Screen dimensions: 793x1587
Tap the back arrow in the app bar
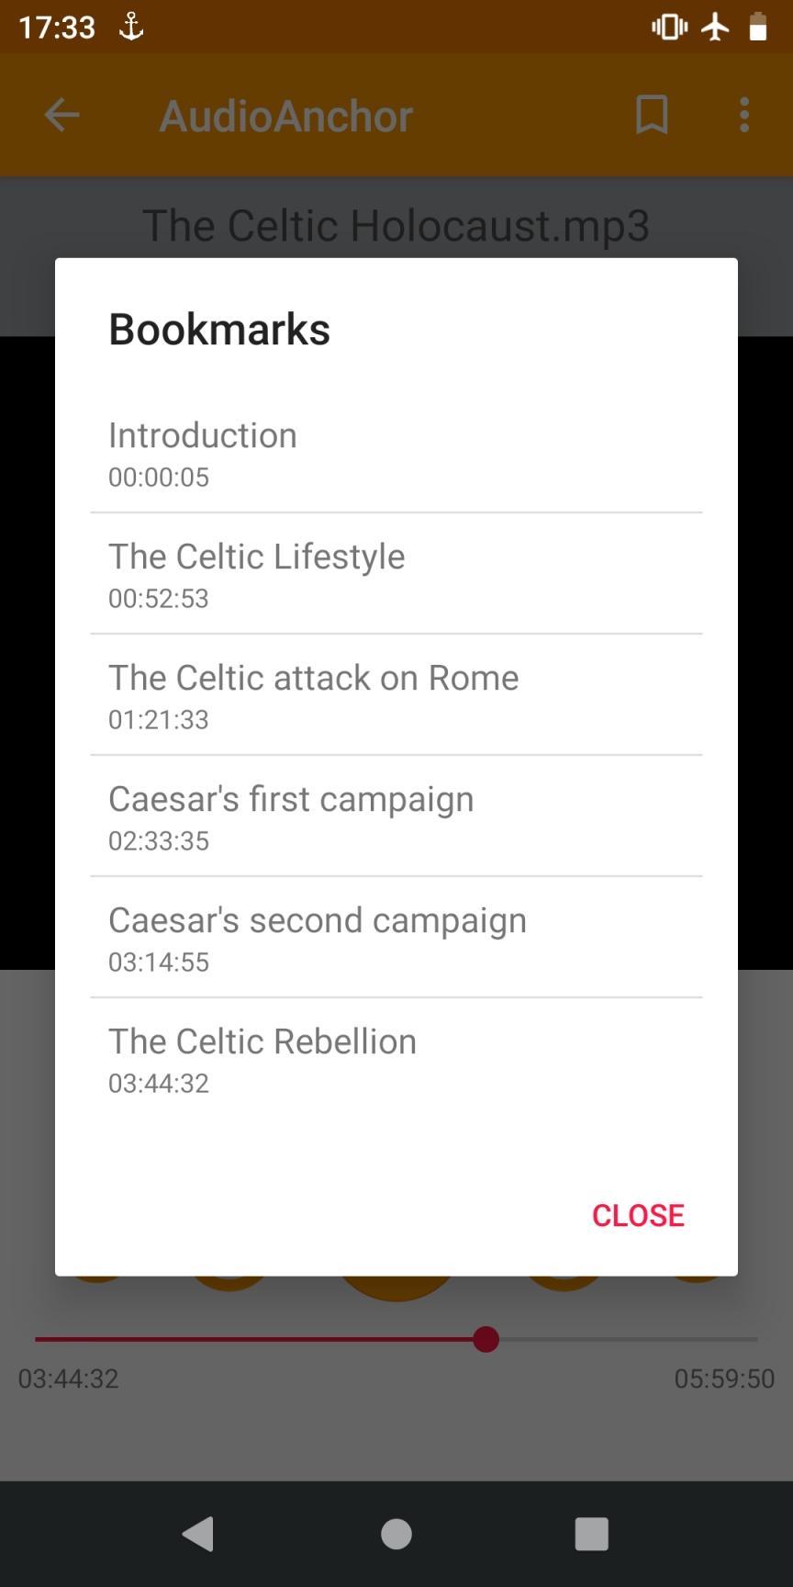[62, 116]
